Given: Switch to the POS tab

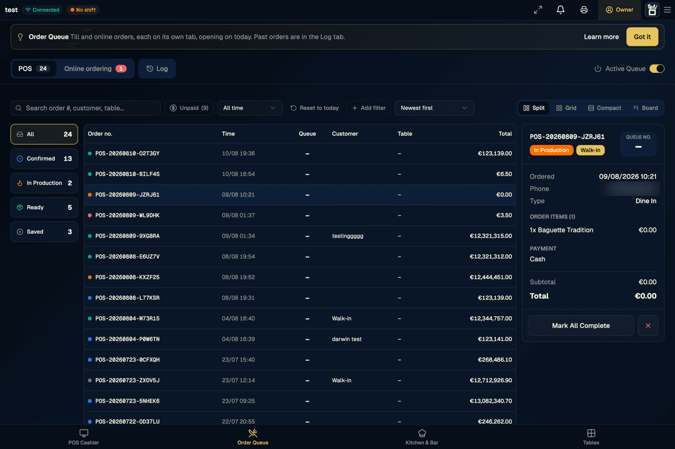Looking at the screenshot, I should tap(34, 69).
